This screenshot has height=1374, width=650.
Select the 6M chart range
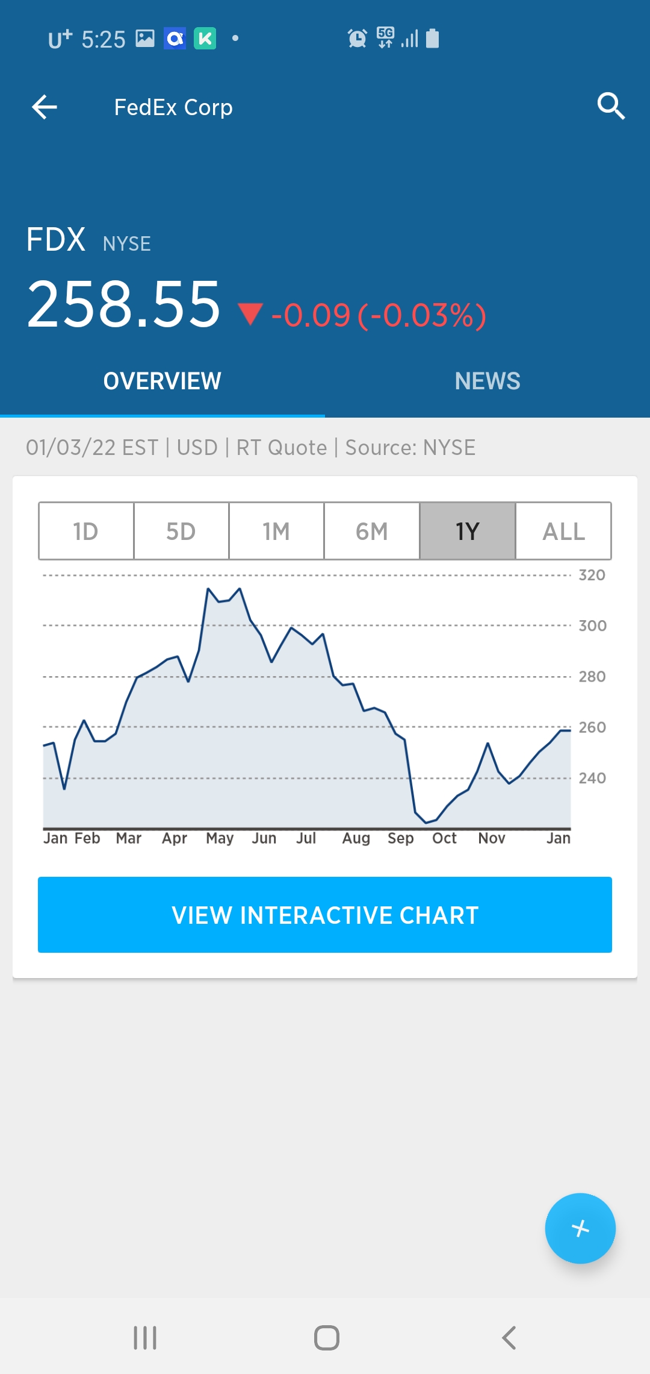372,531
